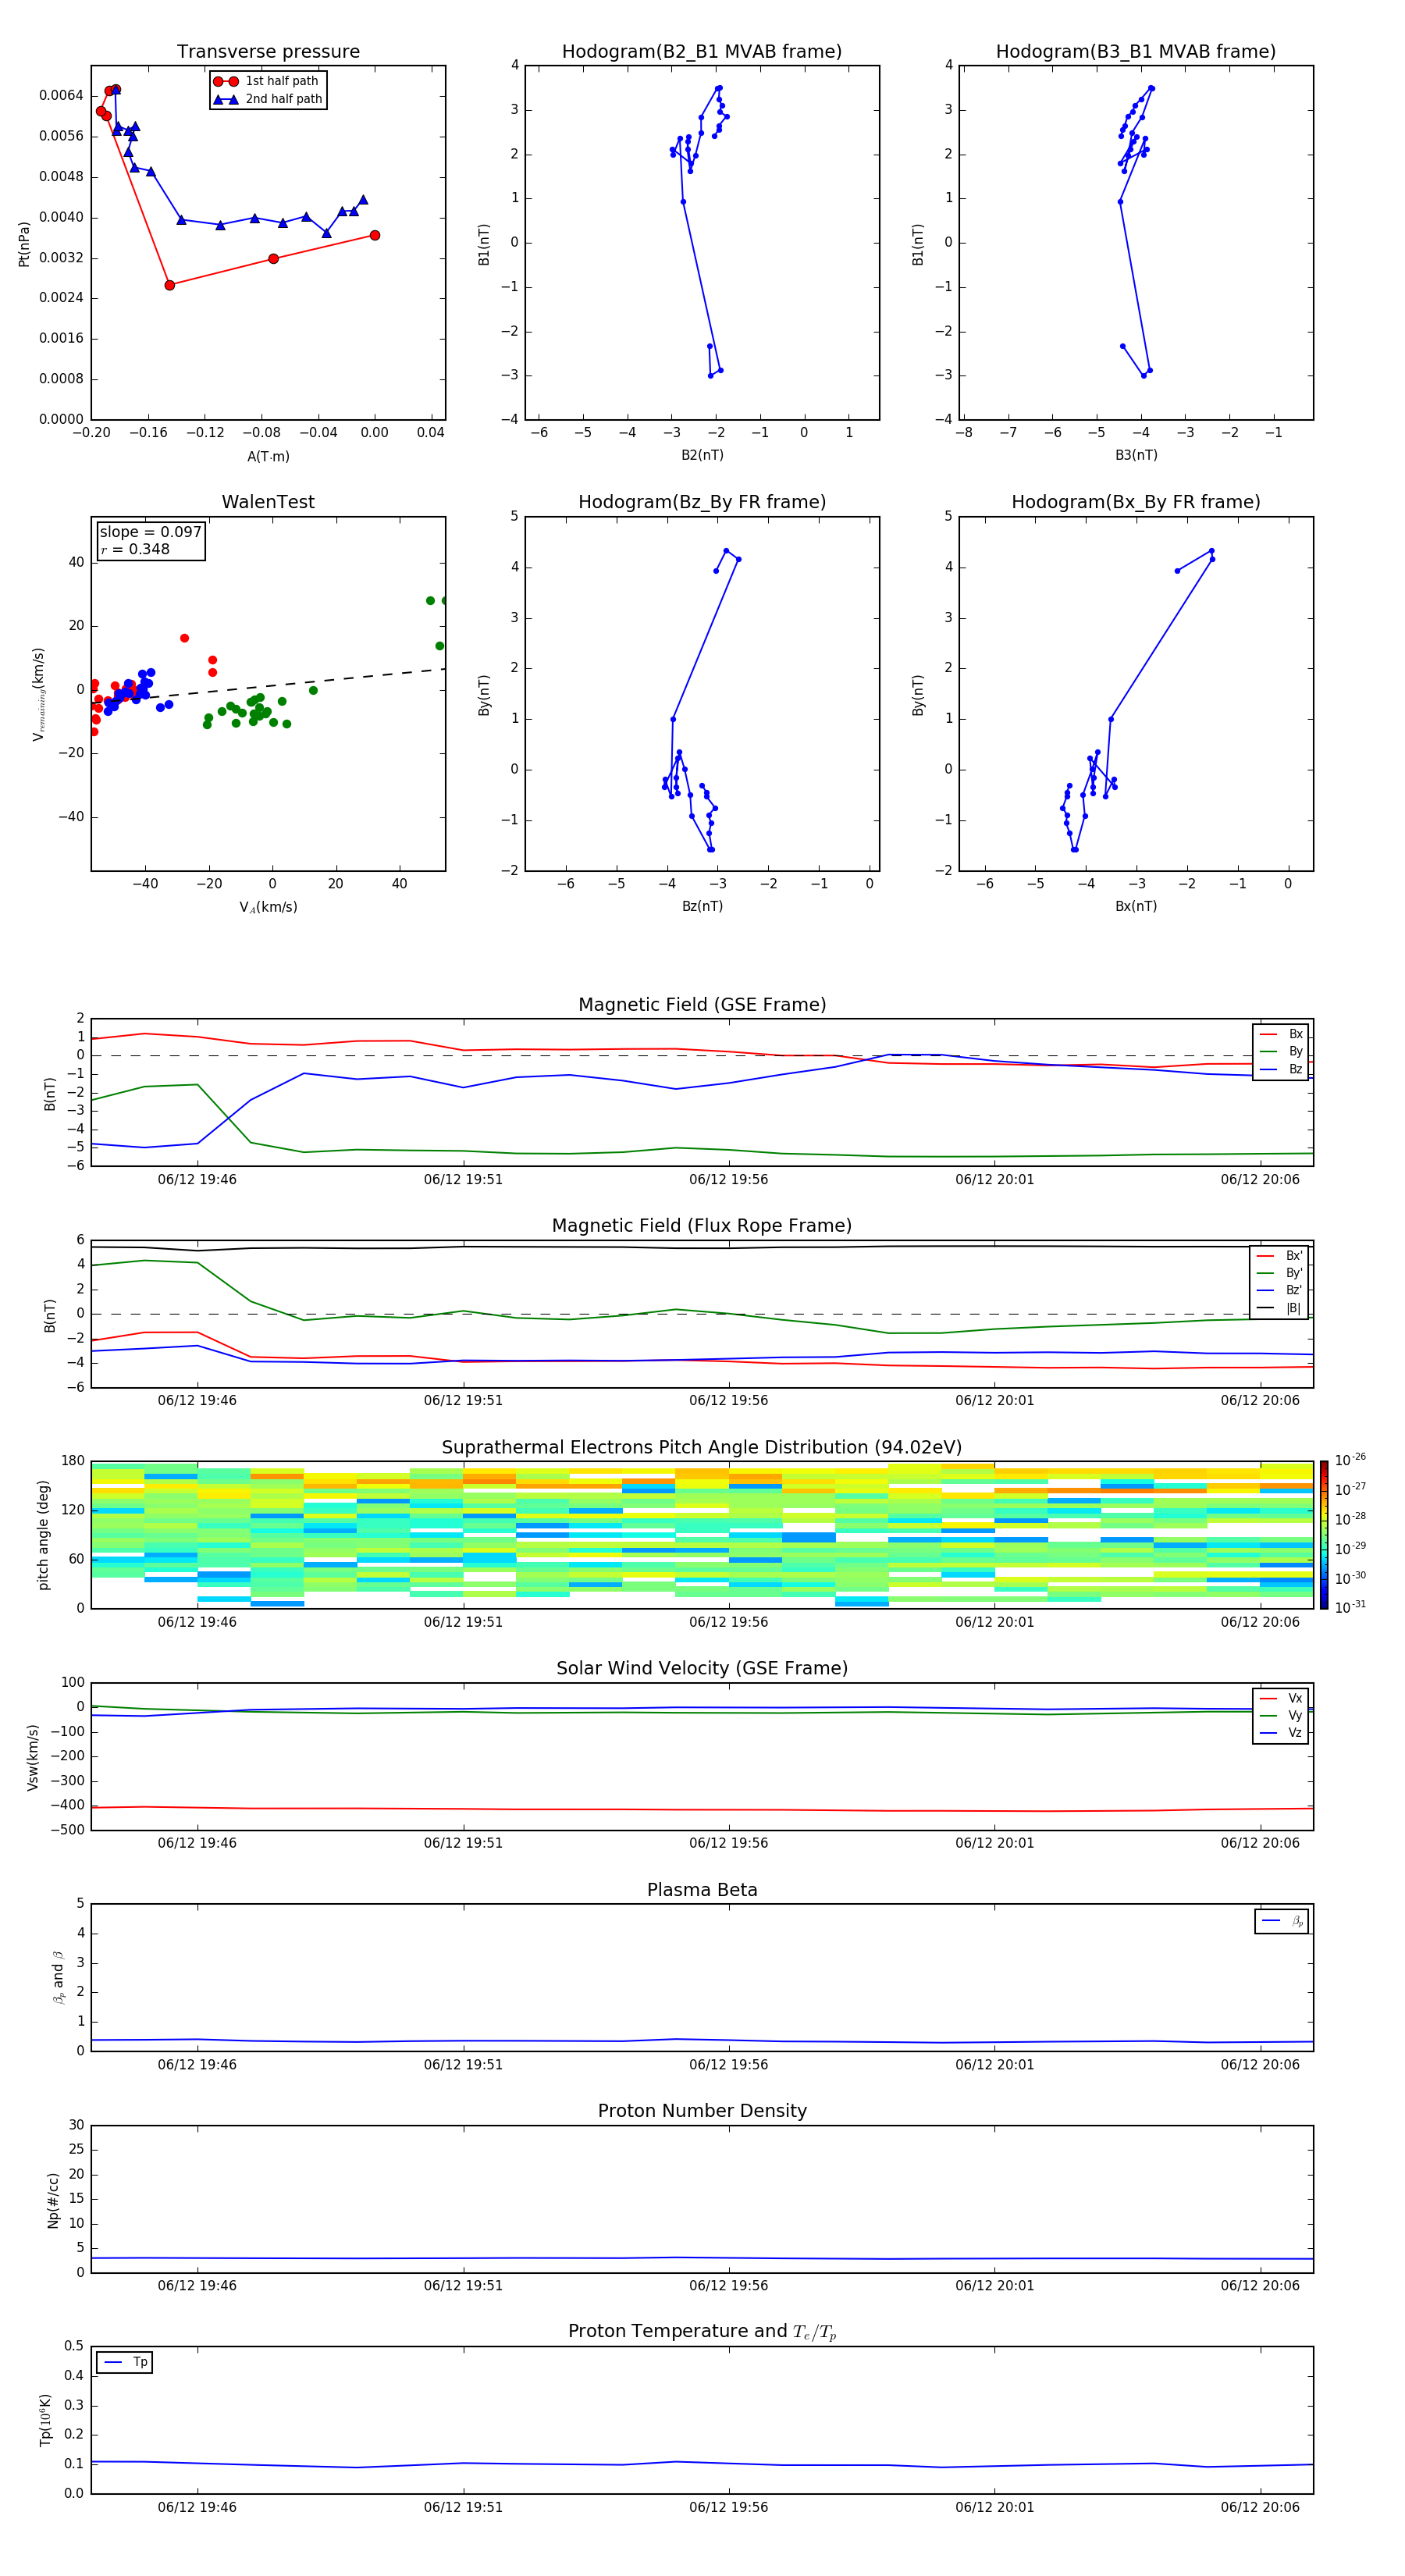Screen dimensions: 1405x2576
Task: Click the "B2(nT)" x-axis label
Action: [x=702, y=455]
